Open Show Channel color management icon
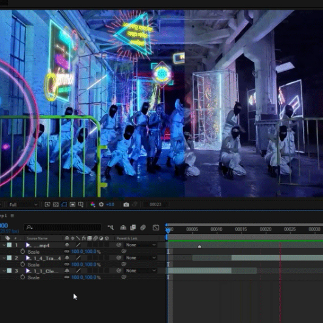This screenshot has width=323, height=323. (92, 204)
